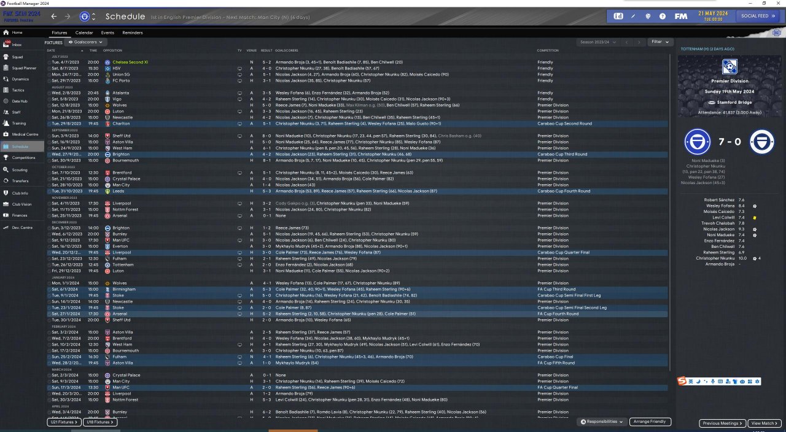Open Club Info in sidebar
This screenshot has width=786, height=432.
[22, 193]
